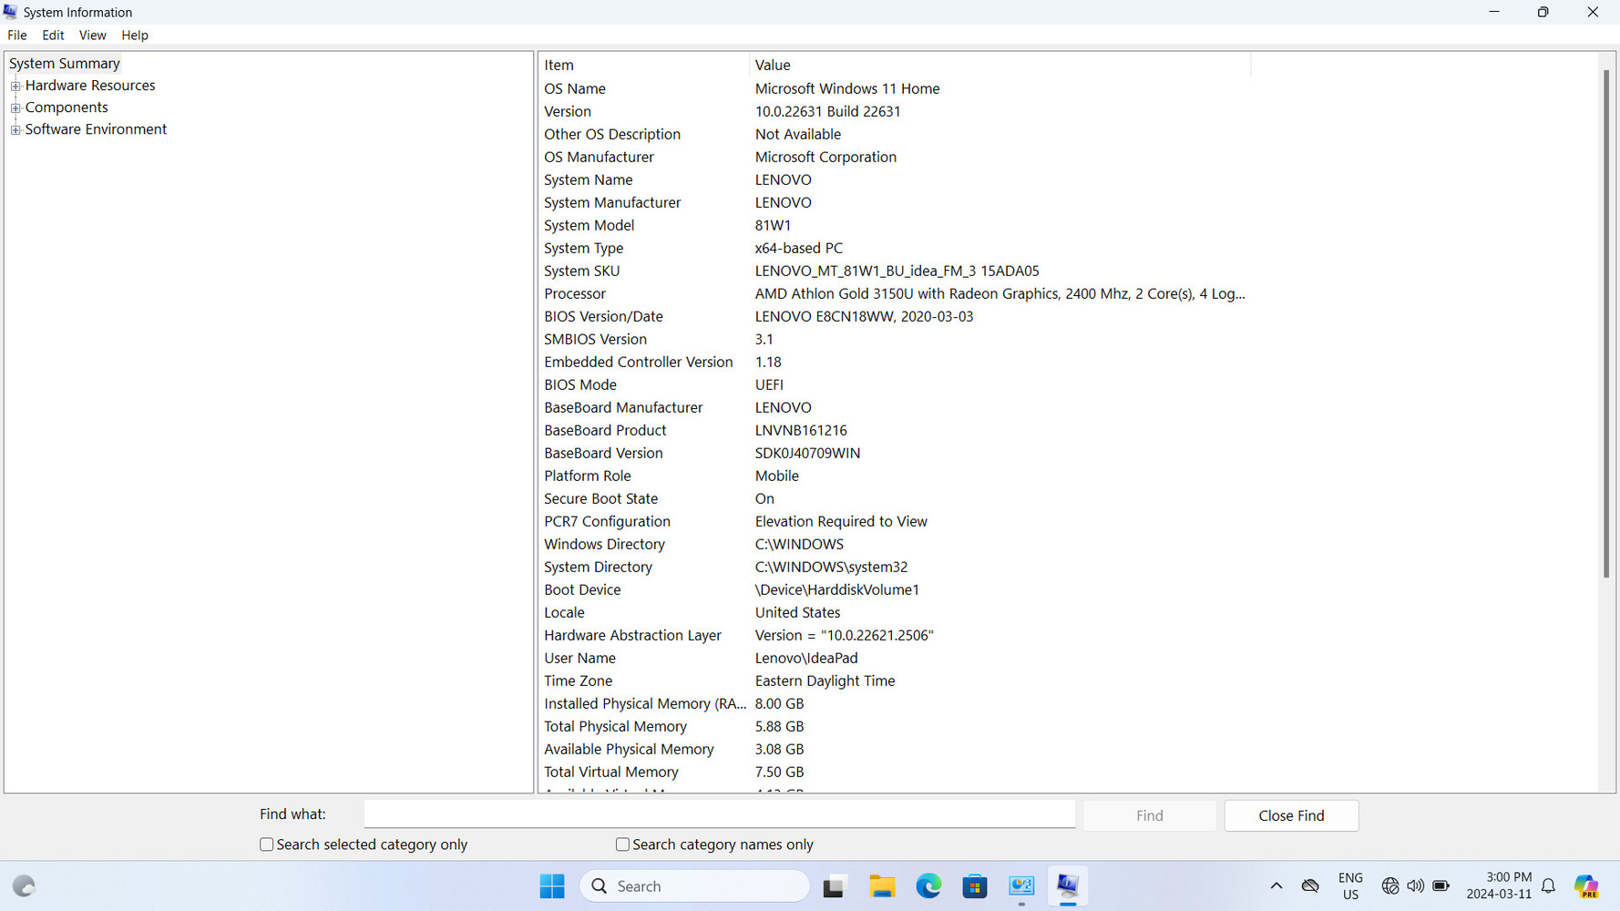1620x911 pixels.
Task: Click the Find button
Action: click(x=1149, y=815)
